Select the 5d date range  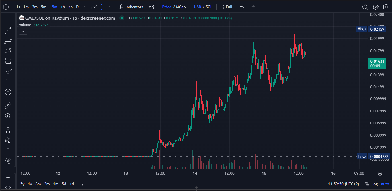click(64, 184)
